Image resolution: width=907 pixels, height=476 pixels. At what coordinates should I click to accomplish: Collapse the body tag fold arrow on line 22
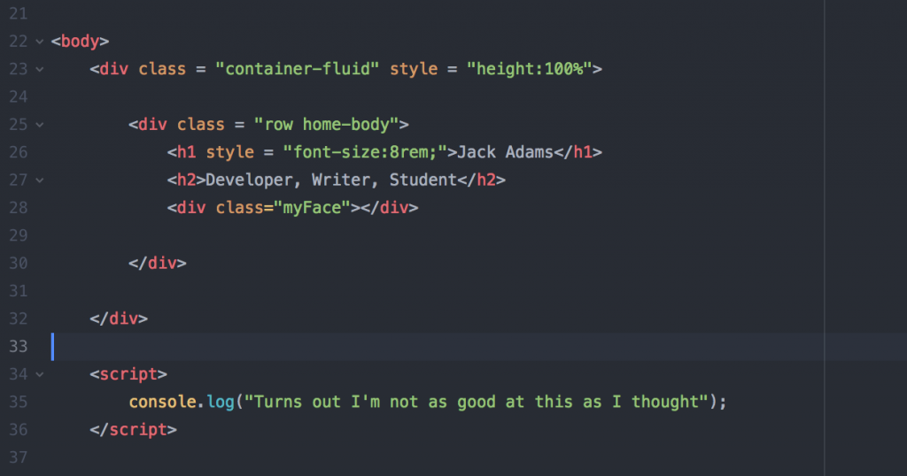39,42
